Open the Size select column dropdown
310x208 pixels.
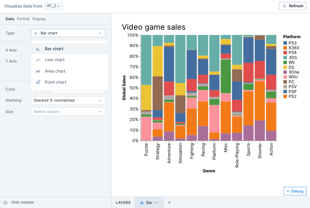(68, 112)
